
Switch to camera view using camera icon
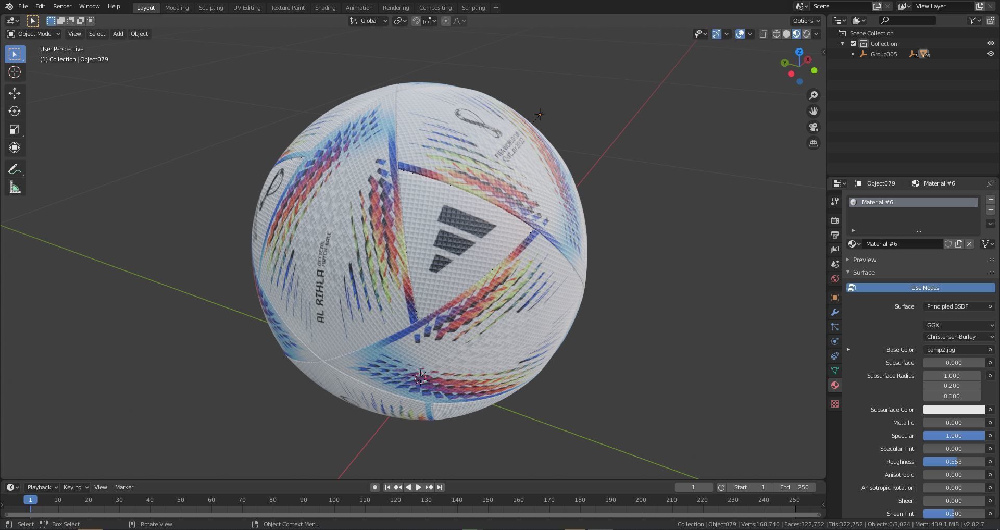(813, 127)
